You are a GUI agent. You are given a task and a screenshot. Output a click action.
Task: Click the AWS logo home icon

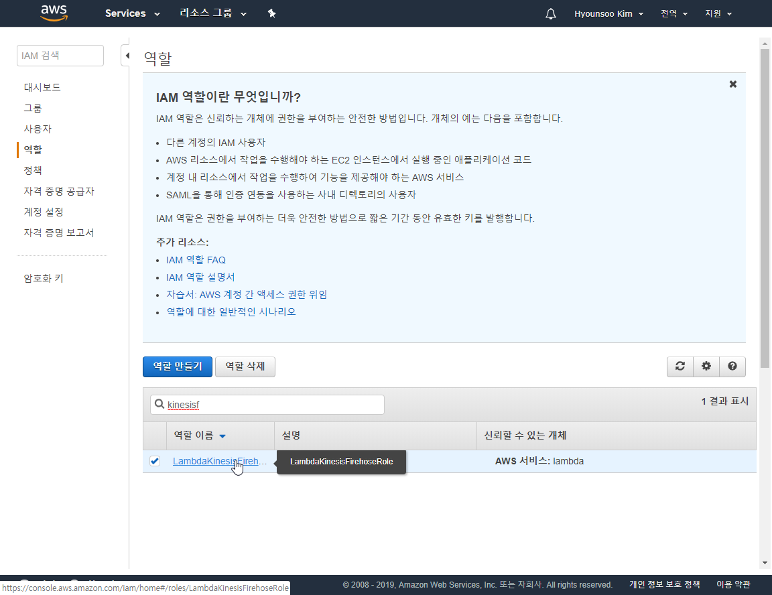pos(54,13)
